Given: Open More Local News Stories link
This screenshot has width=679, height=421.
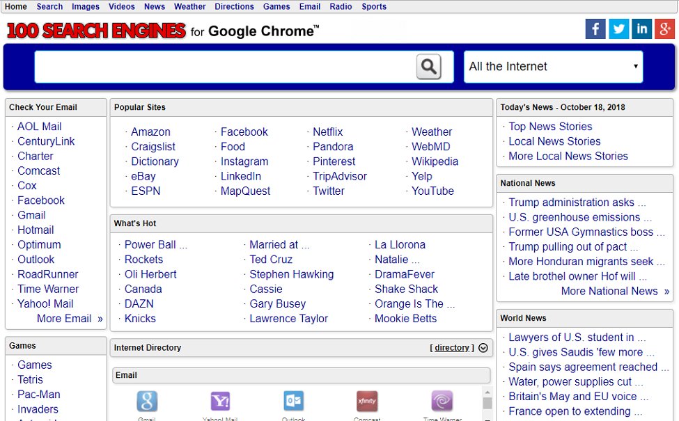Looking at the screenshot, I should click(568, 156).
